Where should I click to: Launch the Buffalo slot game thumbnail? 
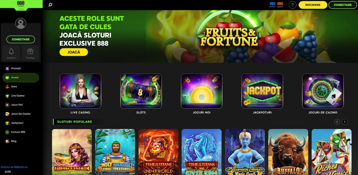click(288, 152)
